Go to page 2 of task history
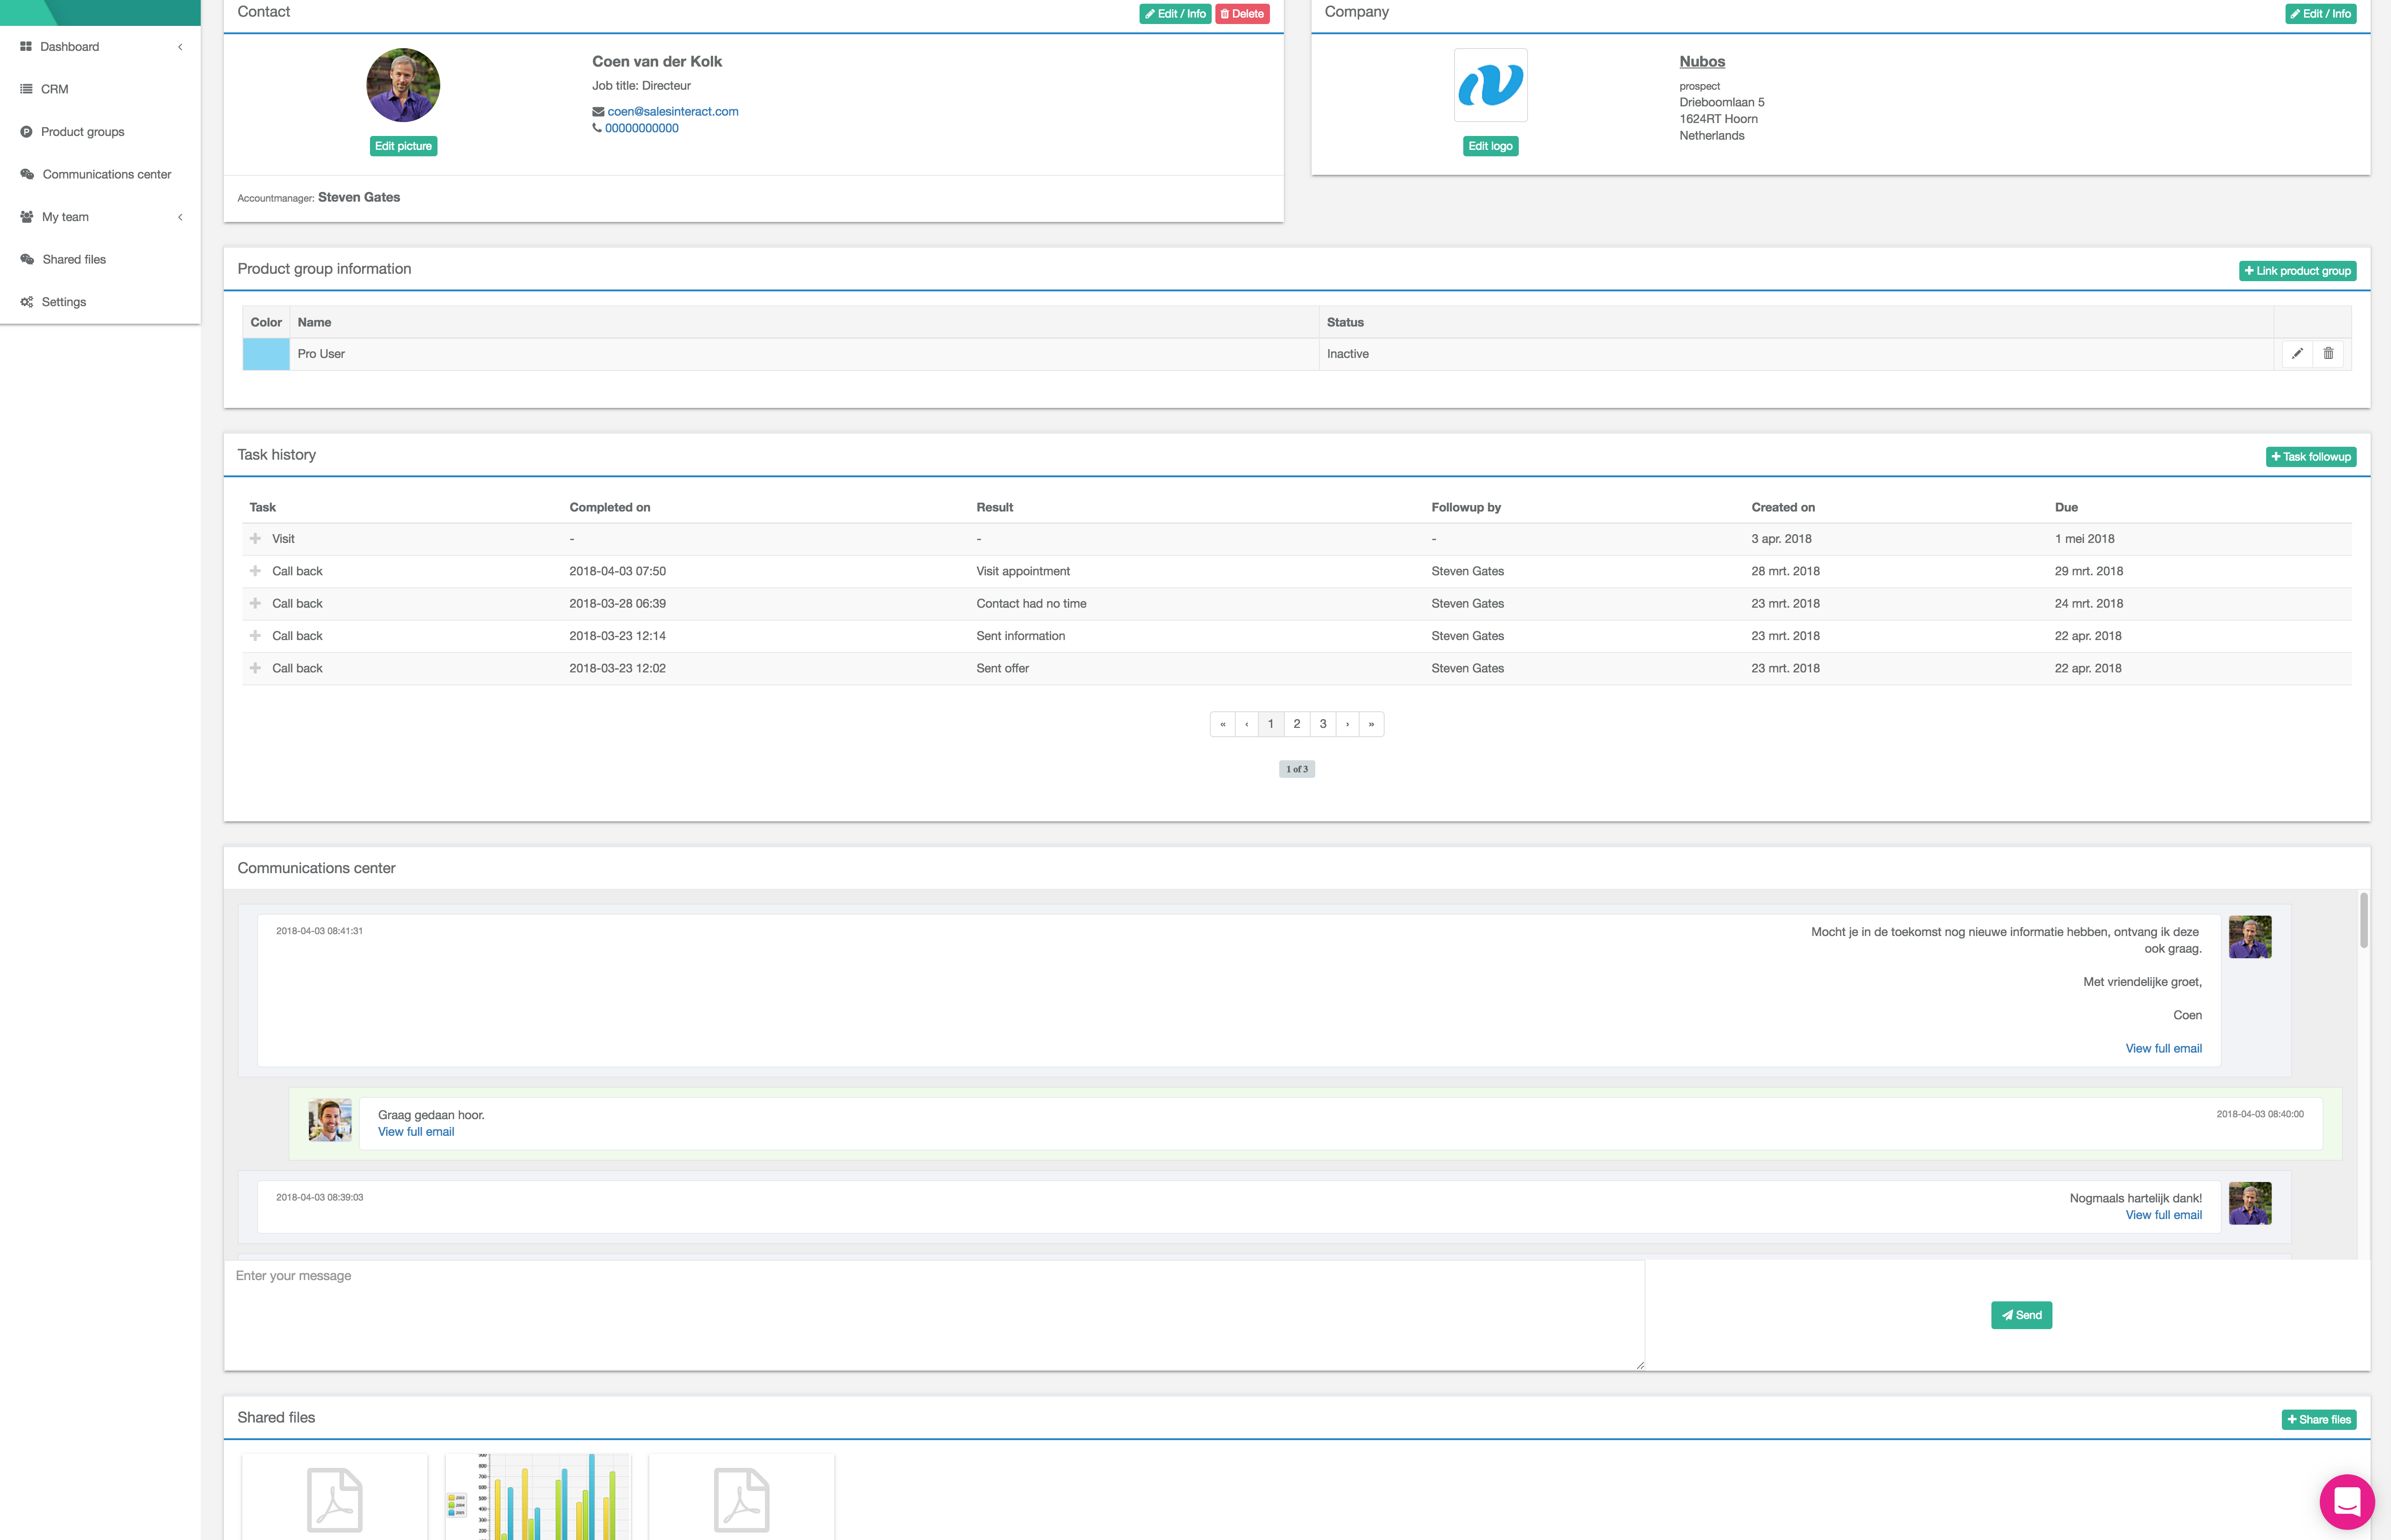 1297,724
